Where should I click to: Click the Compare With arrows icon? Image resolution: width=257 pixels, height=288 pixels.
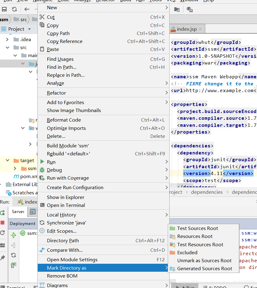click(42, 250)
